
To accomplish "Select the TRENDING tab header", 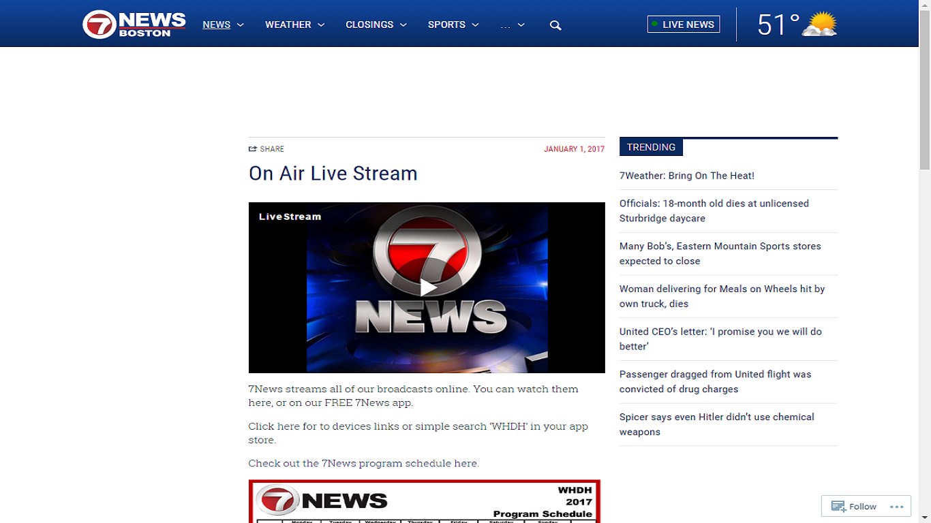I will click(x=651, y=147).
